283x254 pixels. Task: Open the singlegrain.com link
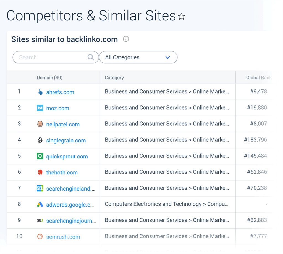[66, 140]
